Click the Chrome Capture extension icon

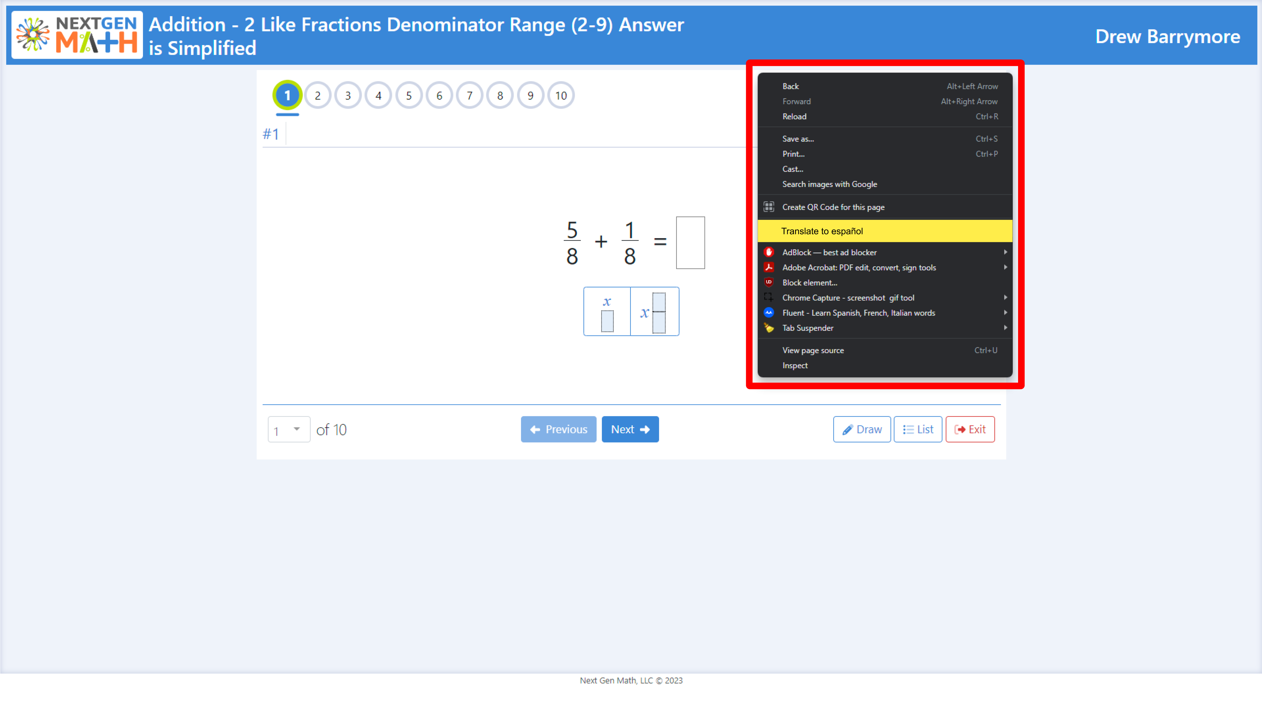point(769,298)
